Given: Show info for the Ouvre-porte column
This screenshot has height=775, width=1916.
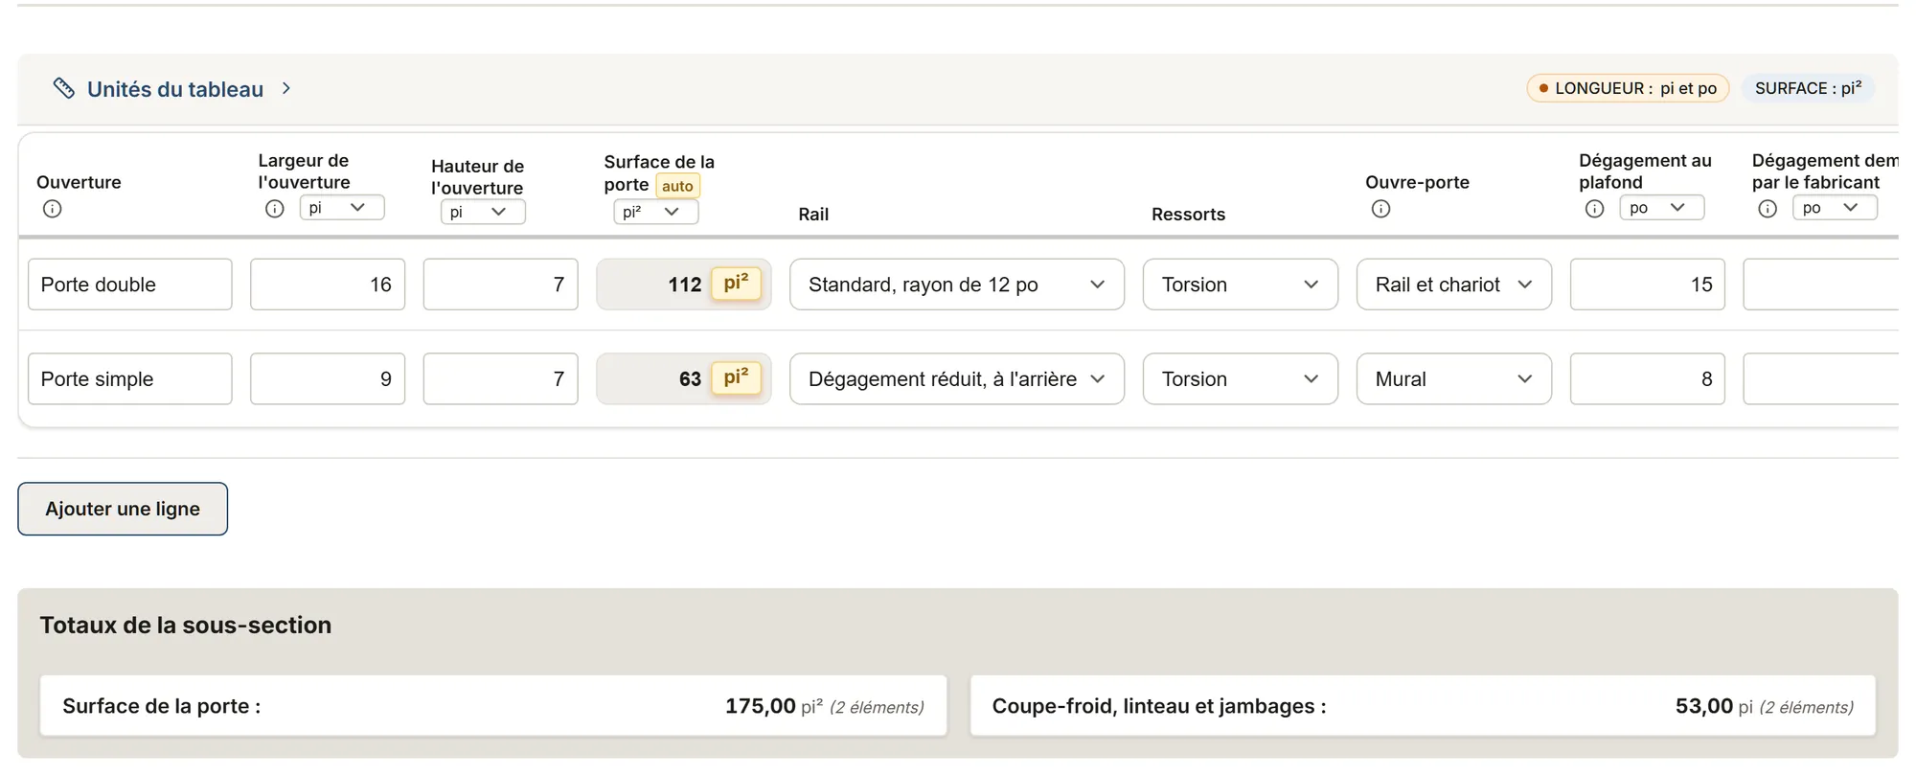Looking at the screenshot, I should pyautogui.click(x=1380, y=209).
